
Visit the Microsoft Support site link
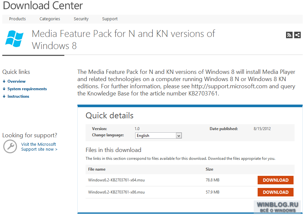[39, 147]
